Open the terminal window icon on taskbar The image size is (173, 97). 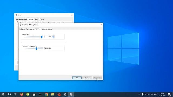(x=40, y=95)
